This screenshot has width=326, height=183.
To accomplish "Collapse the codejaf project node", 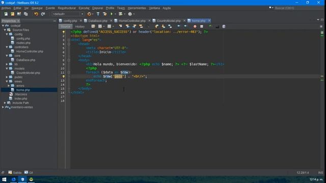I will click(3, 25).
